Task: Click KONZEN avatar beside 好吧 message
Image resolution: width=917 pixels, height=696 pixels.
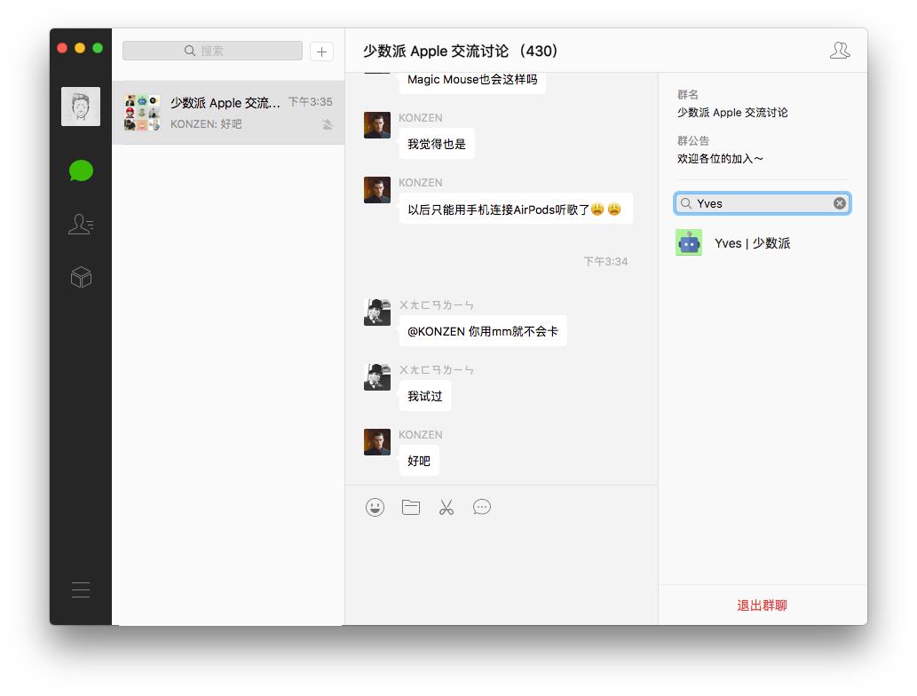Action: click(x=377, y=442)
